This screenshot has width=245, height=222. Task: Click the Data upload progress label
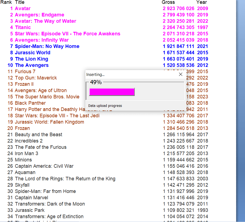point(105,106)
